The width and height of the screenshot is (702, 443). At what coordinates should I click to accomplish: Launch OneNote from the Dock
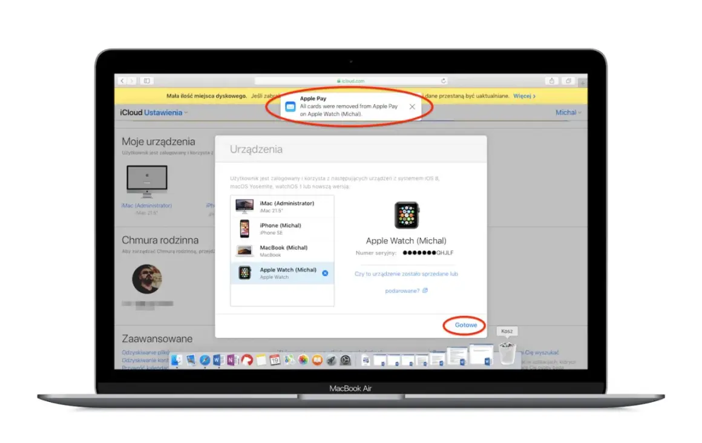point(233,359)
